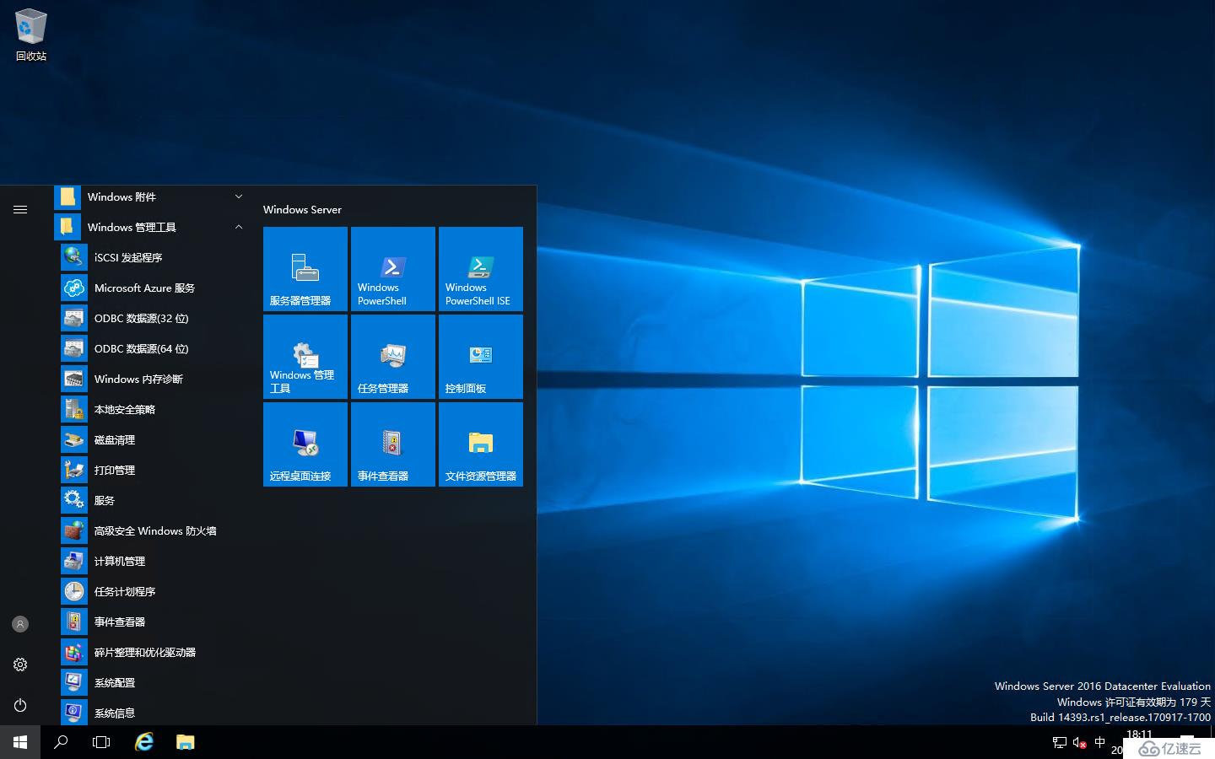Click the network icon in system tray
This screenshot has width=1215, height=759.
pos(1060,742)
